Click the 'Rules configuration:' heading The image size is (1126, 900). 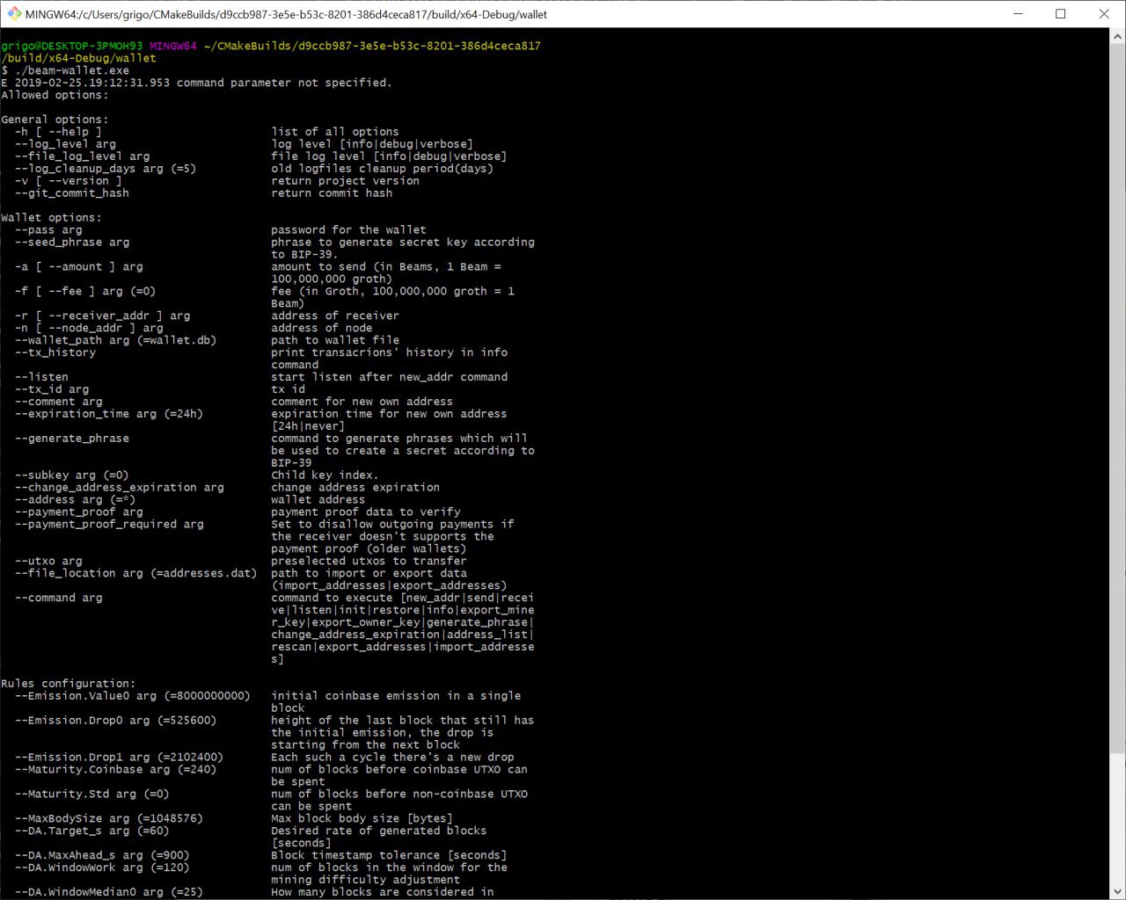69,686
